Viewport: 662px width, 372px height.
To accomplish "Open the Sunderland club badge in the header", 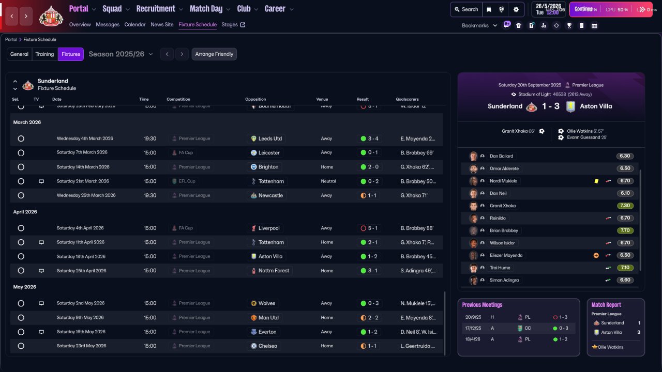I will pos(51,16).
